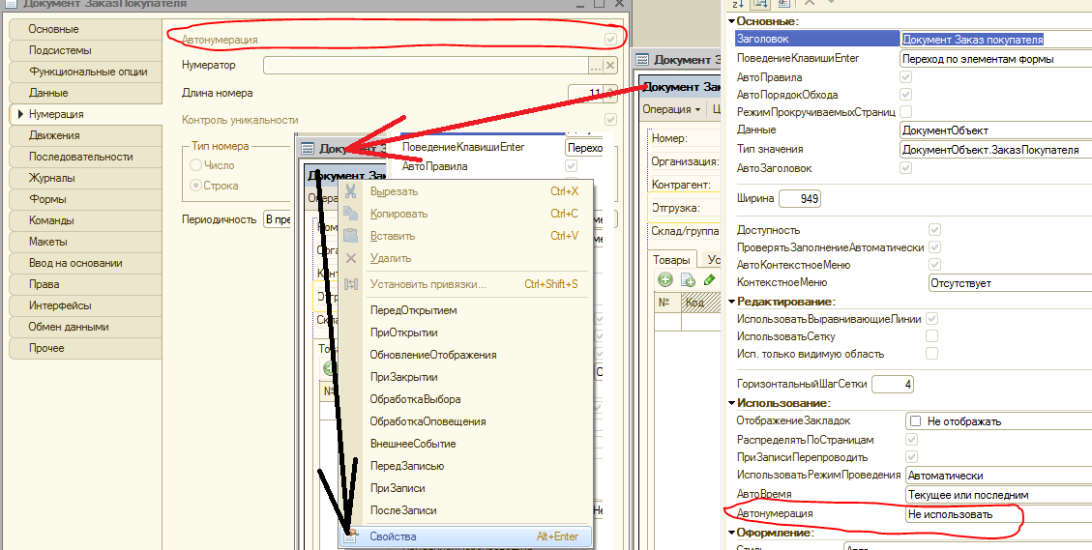1092x550 pixels.
Task: Switch to the Товары tab
Action: tap(673, 259)
